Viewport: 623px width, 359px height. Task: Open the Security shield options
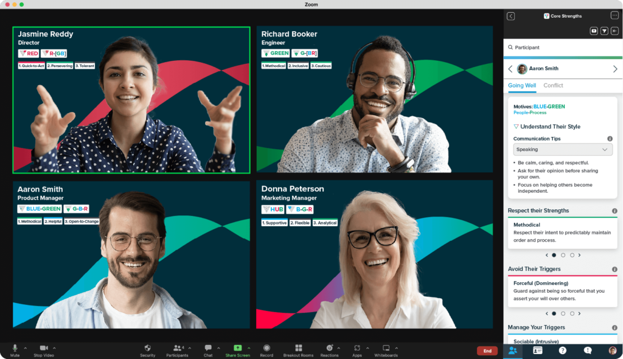(x=147, y=350)
